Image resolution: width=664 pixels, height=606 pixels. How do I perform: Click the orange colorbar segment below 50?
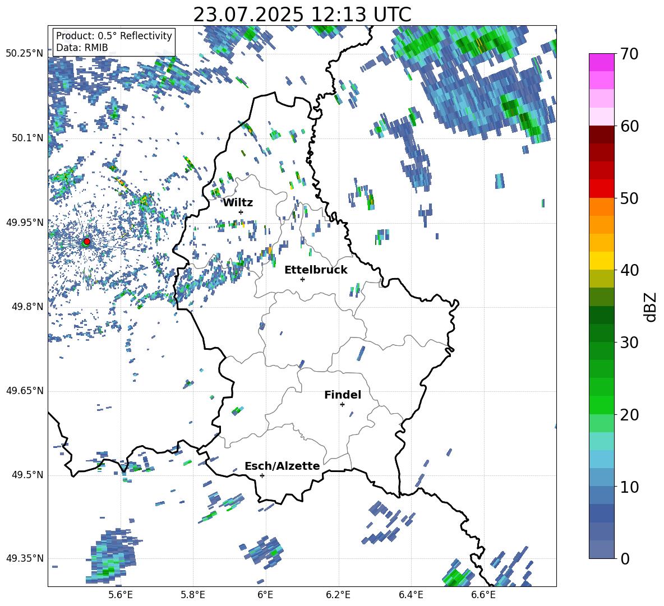click(601, 206)
